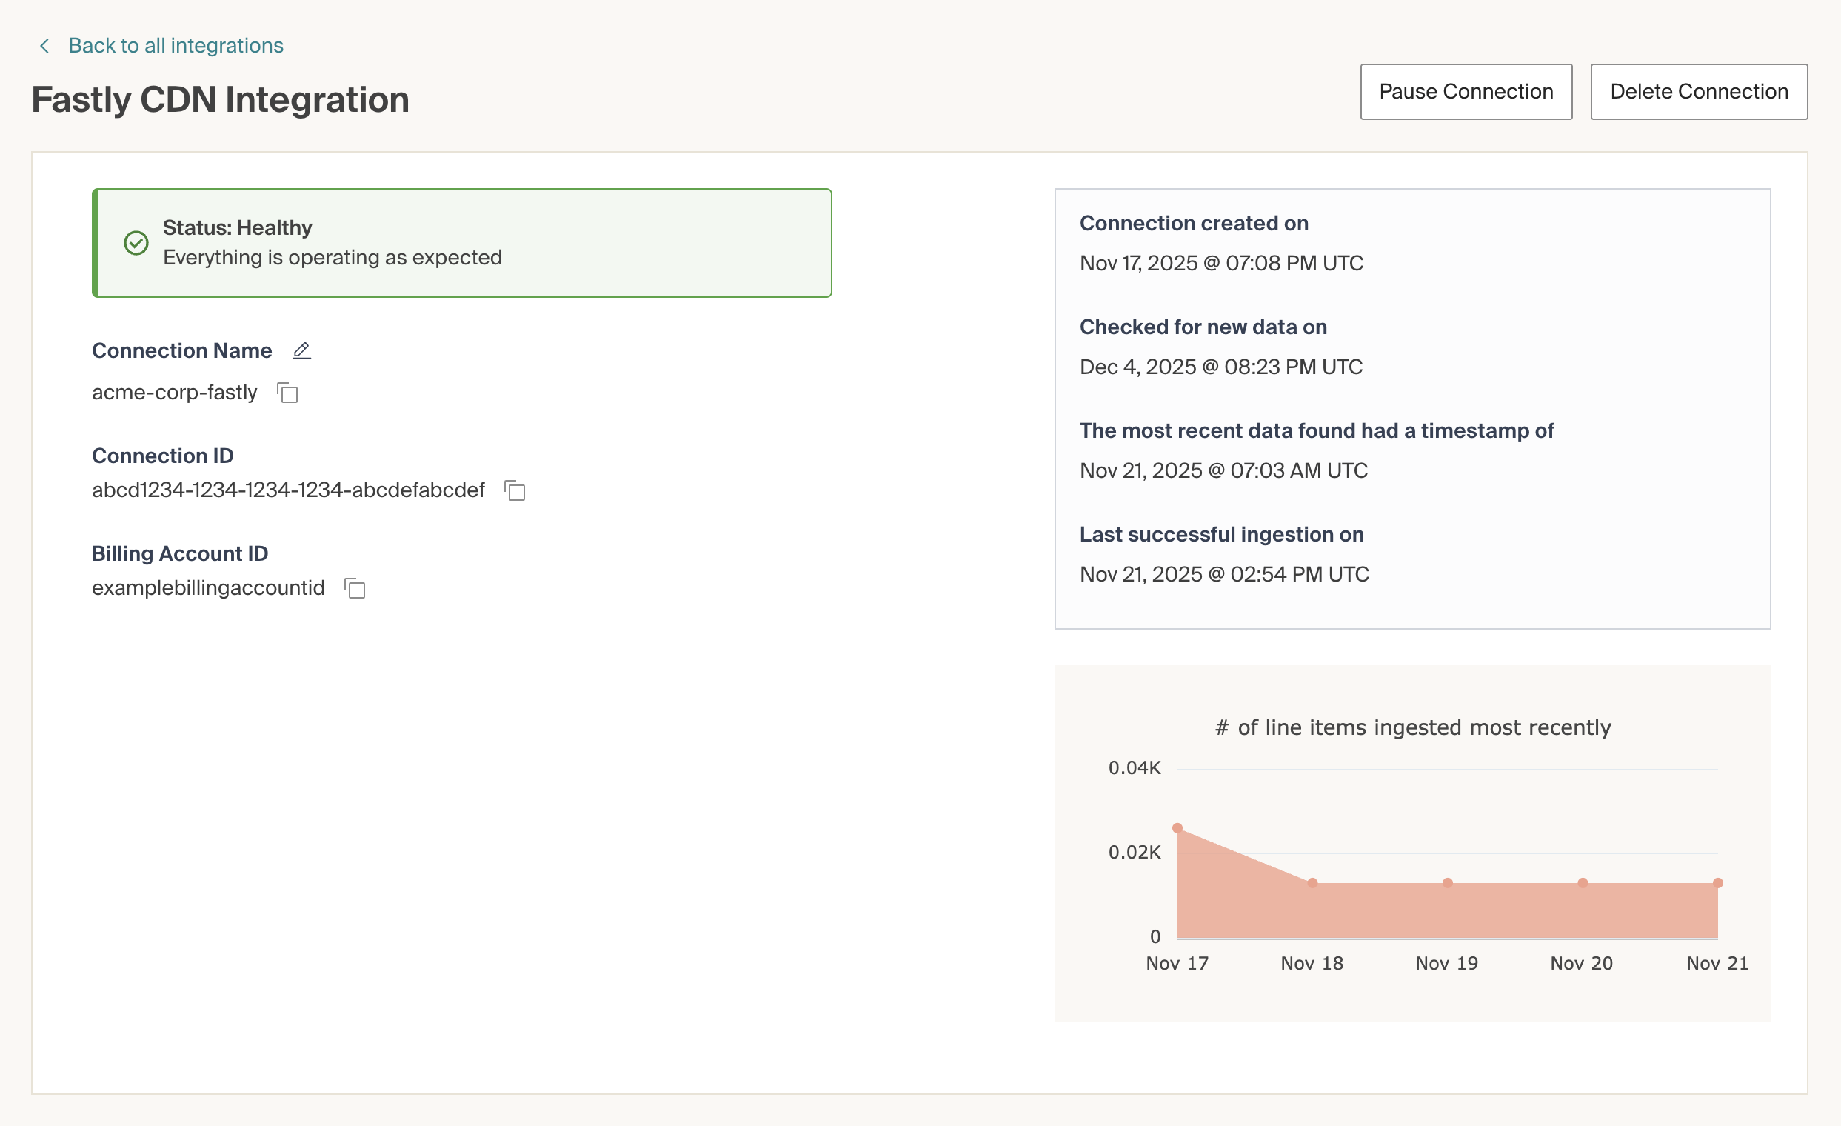Click the Status Healthy banner
This screenshot has width=1841, height=1126.
pyautogui.click(x=463, y=243)
